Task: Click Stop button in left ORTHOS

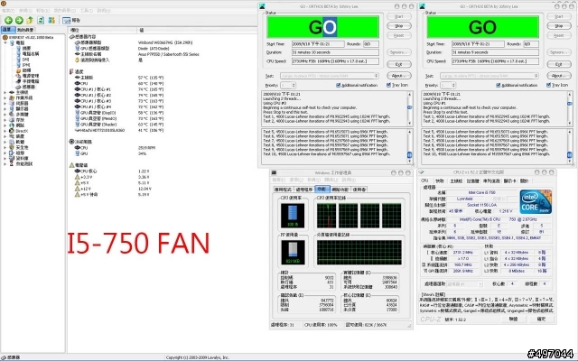Action: coord(399,26)
